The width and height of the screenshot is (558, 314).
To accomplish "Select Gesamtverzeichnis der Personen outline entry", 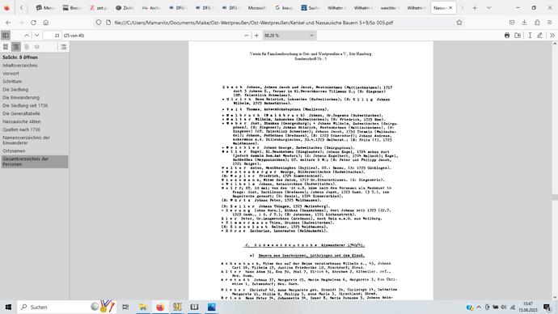I will (35, 162).
